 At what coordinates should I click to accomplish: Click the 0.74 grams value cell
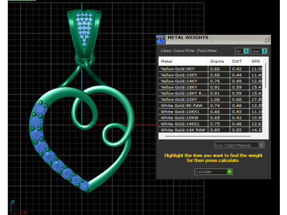click(x=219, y=106)
